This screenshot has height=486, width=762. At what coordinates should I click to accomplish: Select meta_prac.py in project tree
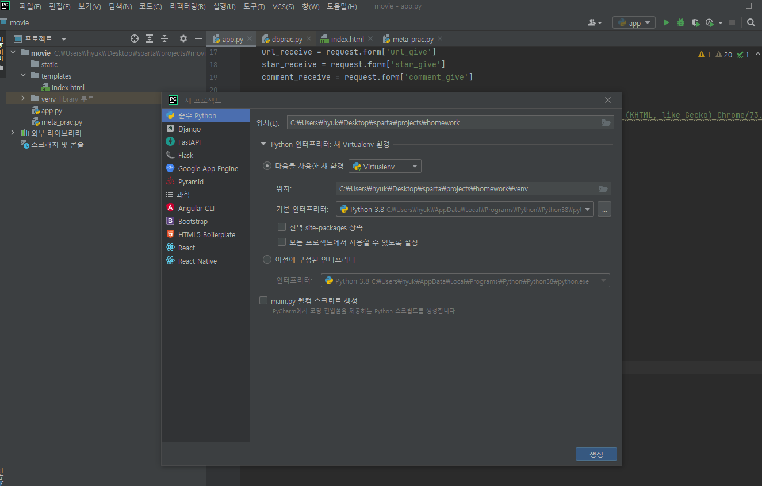56,122
